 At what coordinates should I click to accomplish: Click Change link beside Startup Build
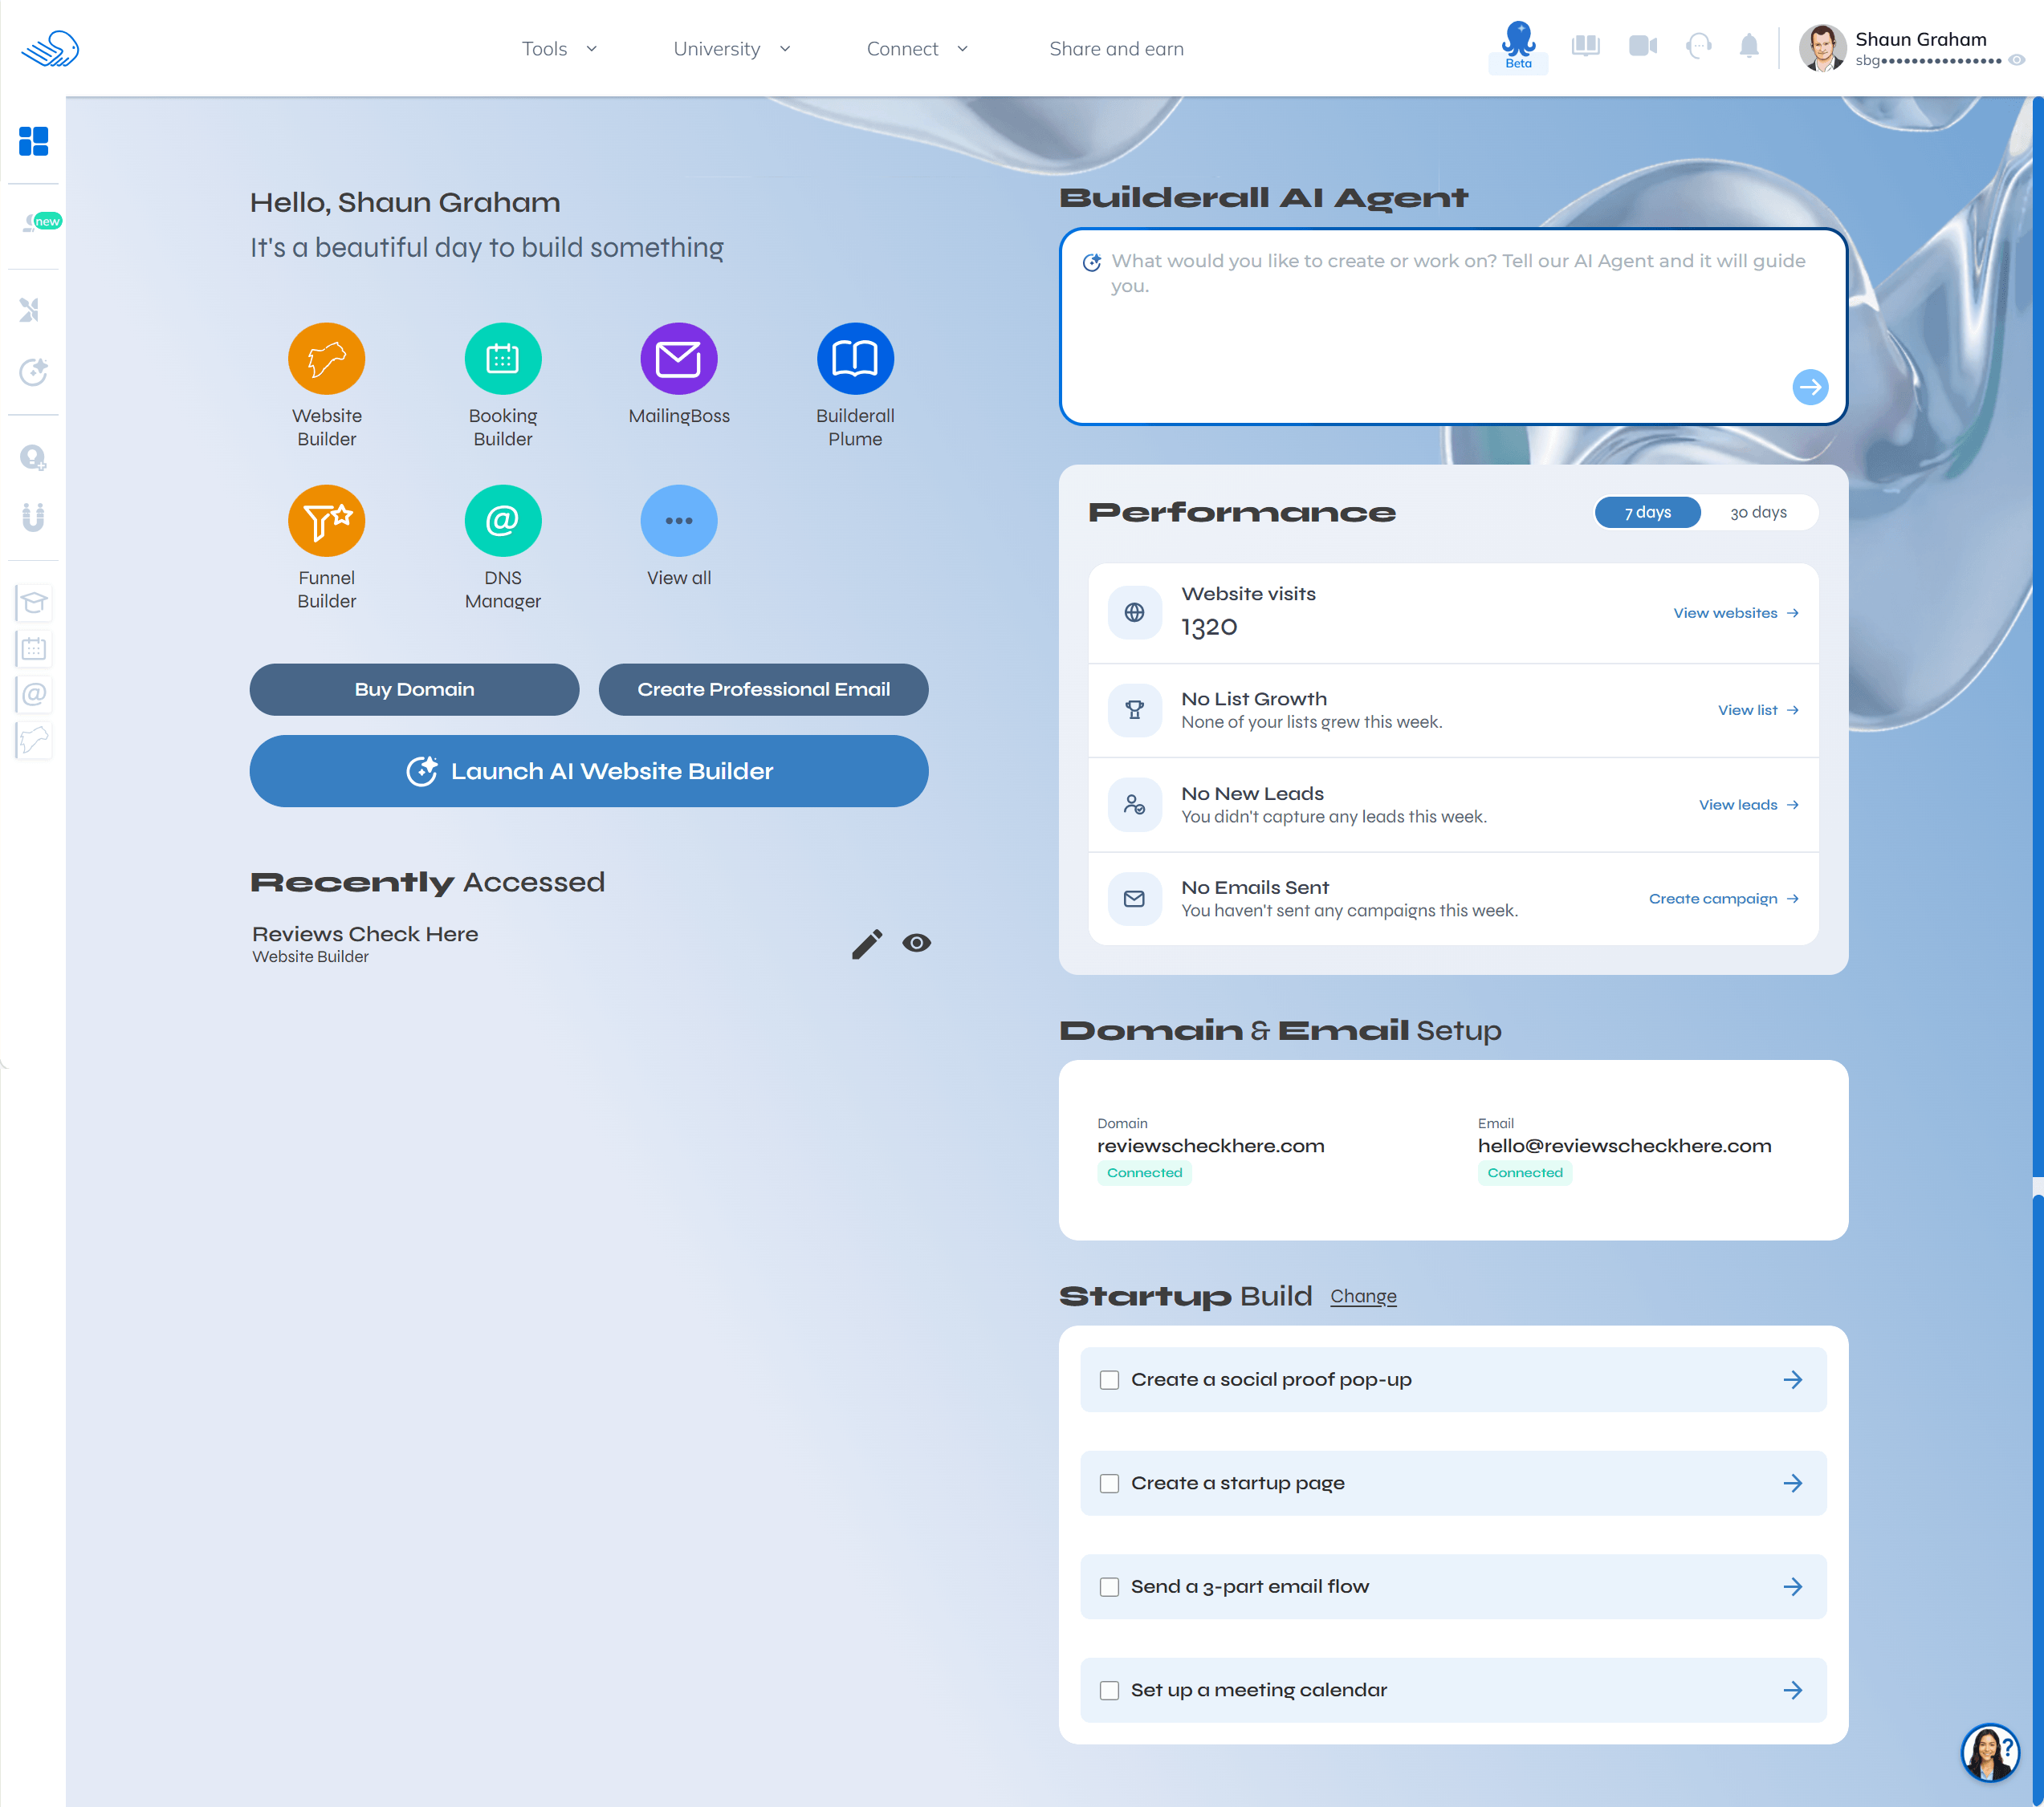[x=1363, y=1297]
